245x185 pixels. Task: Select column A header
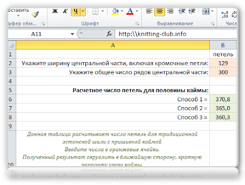113,45
